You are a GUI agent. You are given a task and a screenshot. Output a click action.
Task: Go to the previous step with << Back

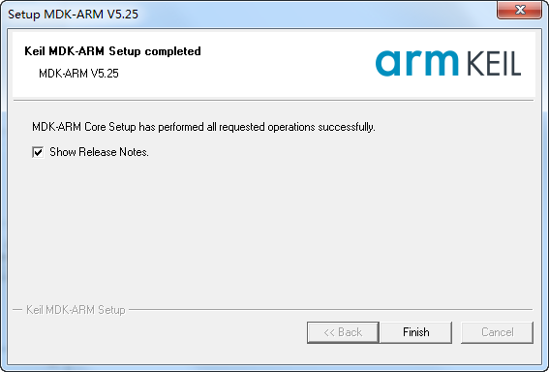coord(343,332)
